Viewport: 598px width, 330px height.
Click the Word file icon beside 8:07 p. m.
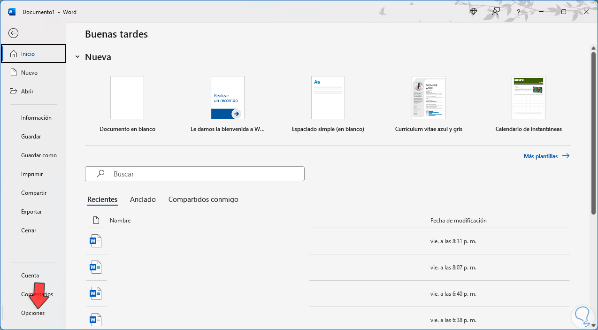(95, 268)
